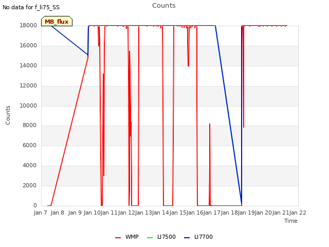Click the 14000 y-axis label
Viewport: 329px width, 247px height.
28,66
